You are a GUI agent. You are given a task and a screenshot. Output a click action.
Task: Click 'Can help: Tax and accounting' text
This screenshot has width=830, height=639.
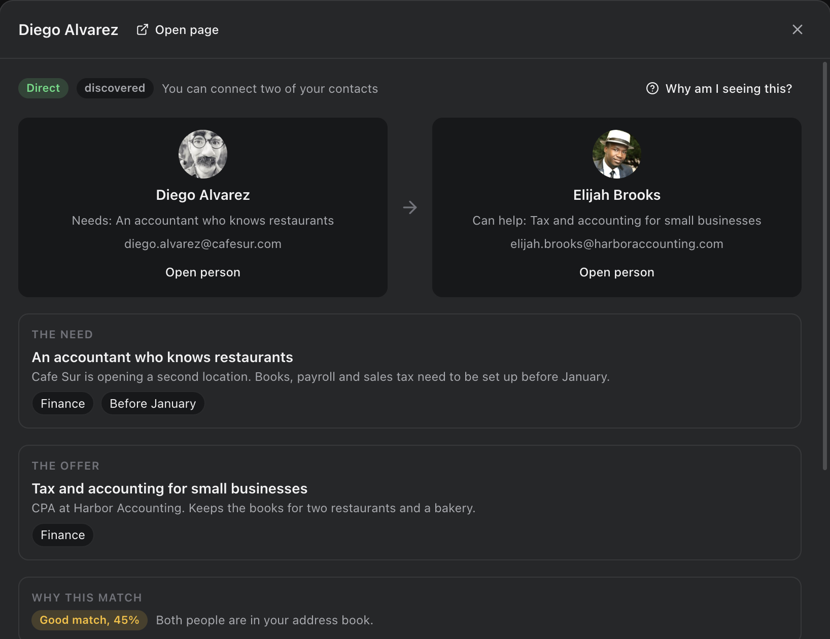[x=617, y=221]
